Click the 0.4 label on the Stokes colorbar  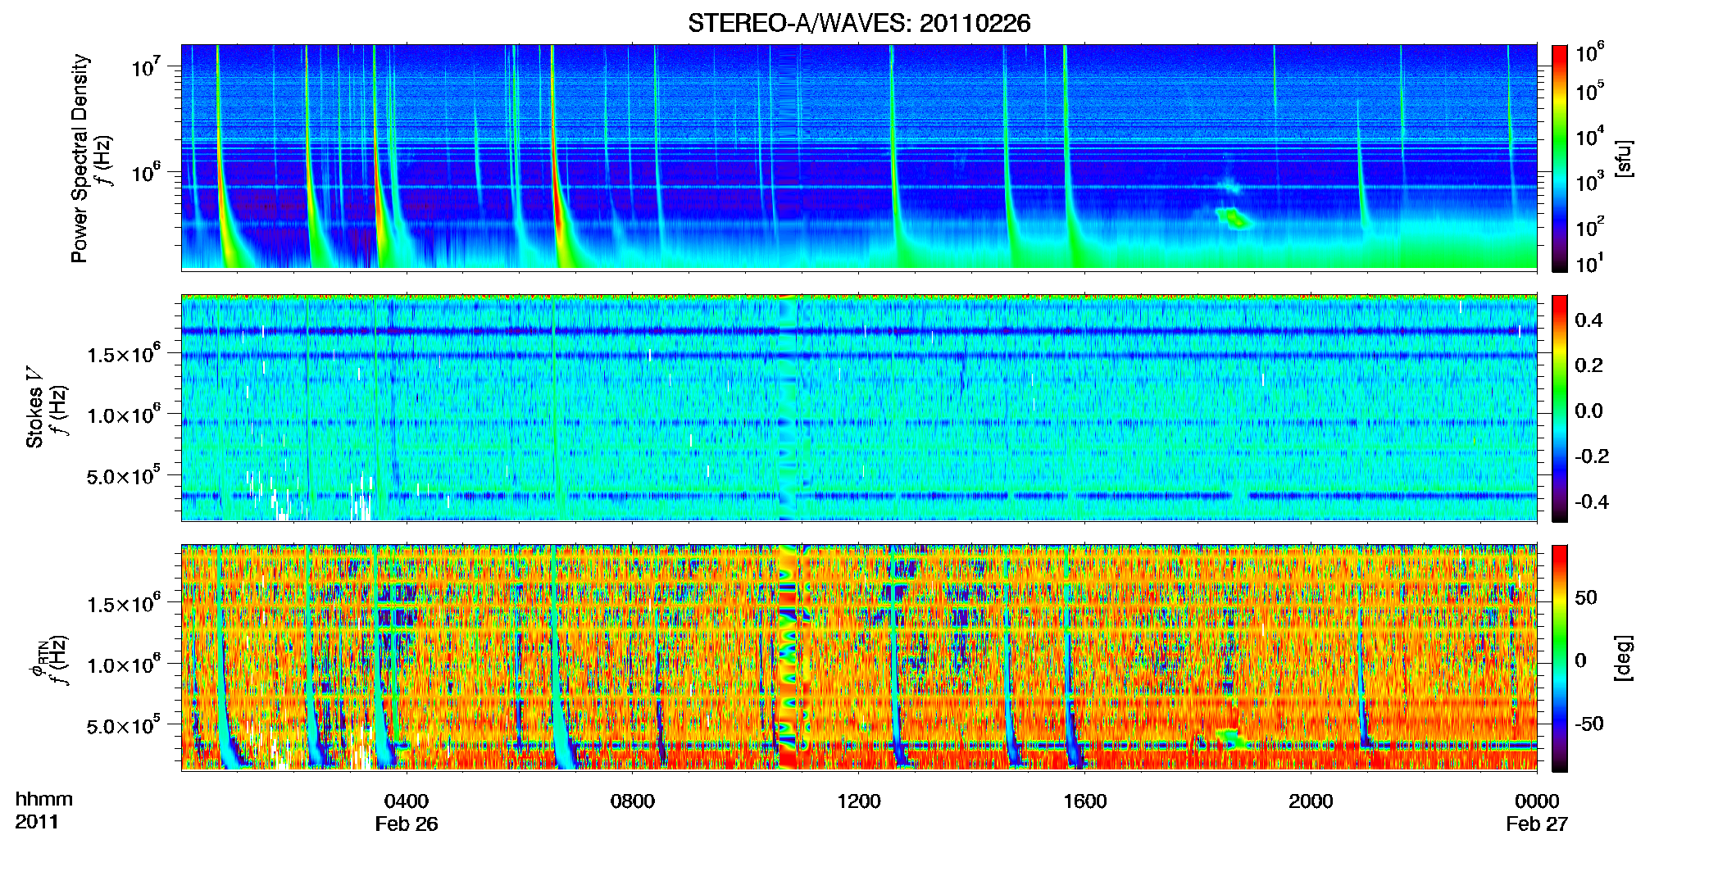pyautogui.click(x=1588, y=320)
